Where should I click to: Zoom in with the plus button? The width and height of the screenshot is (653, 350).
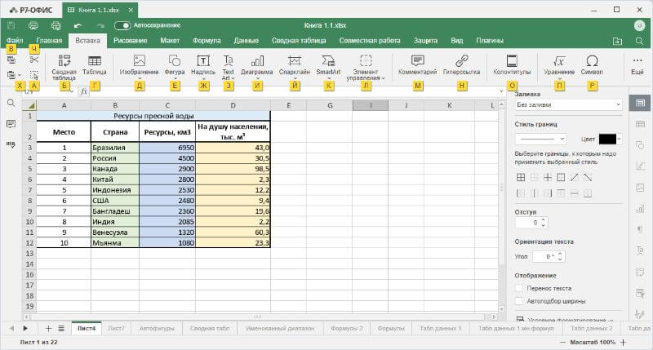point(624,342)
